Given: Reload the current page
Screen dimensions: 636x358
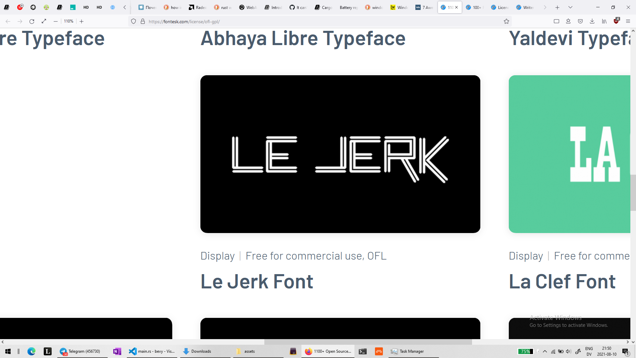Looking at the screenshot, I should [x=32, y=21].
